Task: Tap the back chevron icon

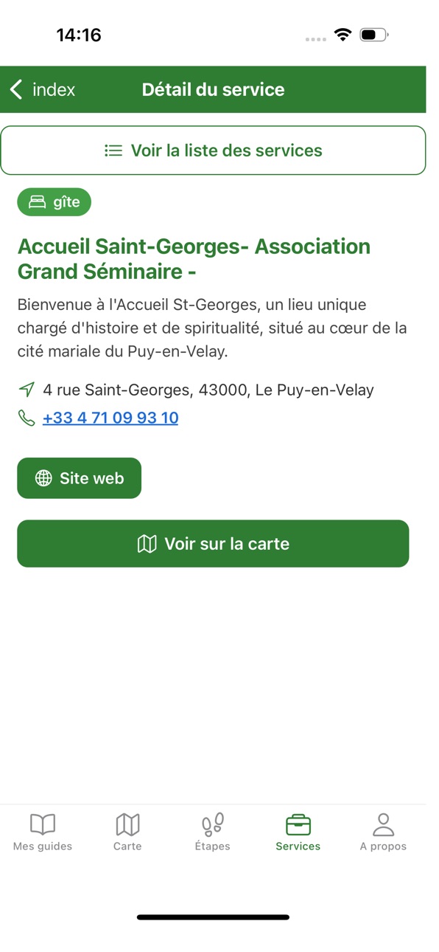Action: click(16, 89)
